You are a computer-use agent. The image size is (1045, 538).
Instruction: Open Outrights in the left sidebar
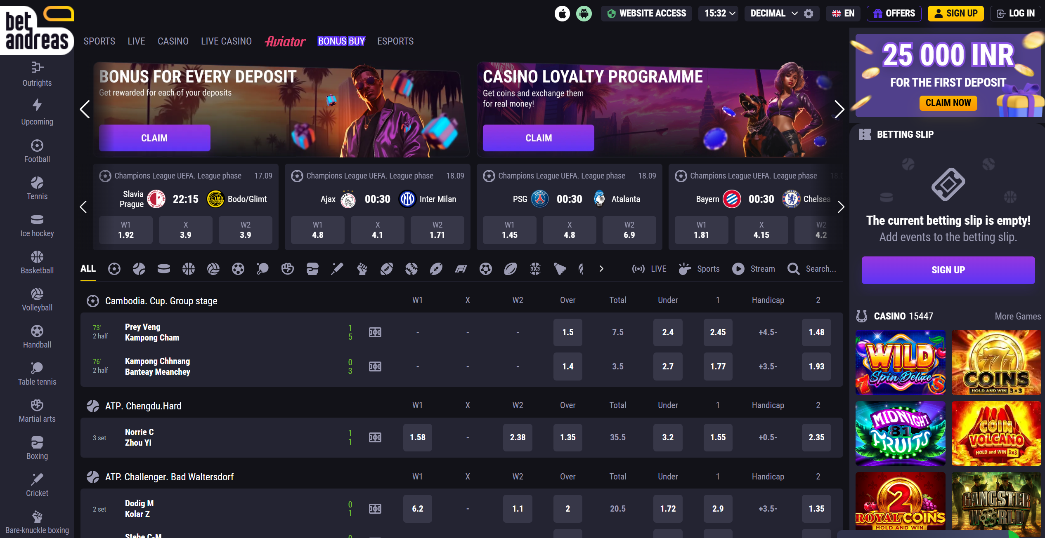click(x=37, y=74)
